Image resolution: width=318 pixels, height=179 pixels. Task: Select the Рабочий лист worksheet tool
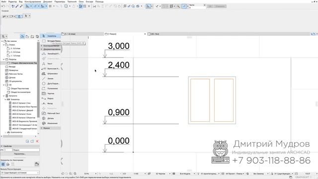(x=50, y=113)
